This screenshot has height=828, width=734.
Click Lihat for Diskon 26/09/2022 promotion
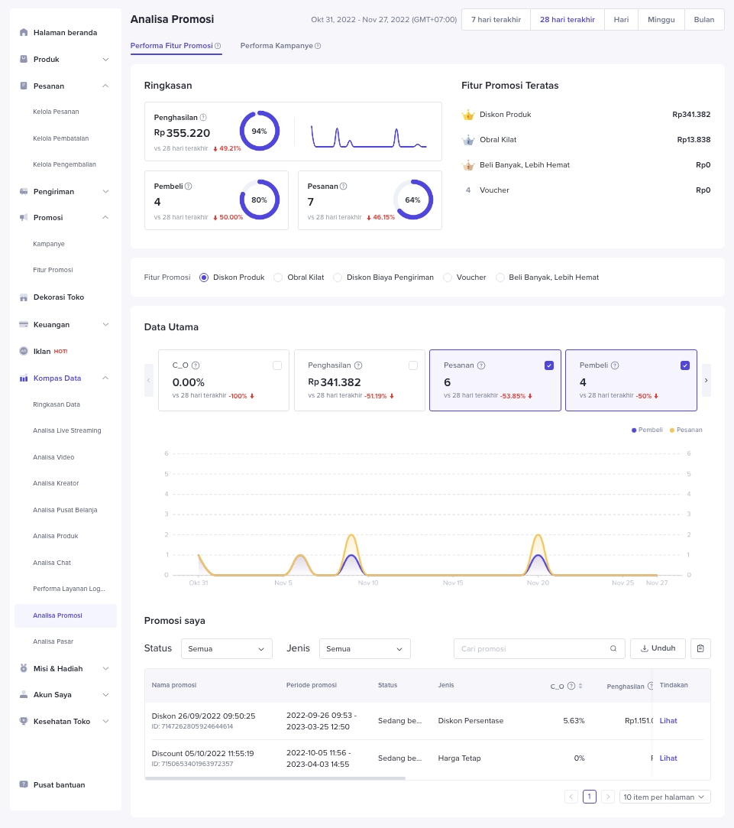(668, 721)
